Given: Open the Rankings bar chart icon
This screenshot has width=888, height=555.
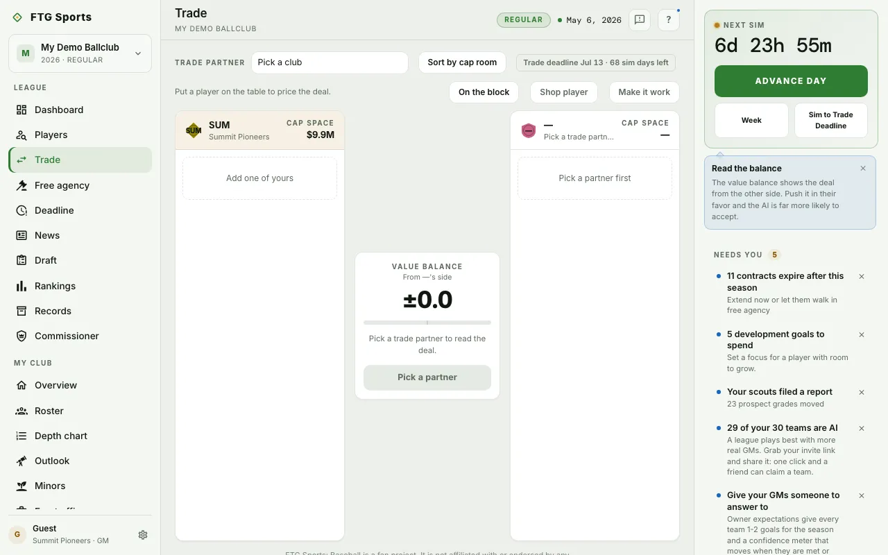Looking at the screenshot, I should tap(22, 286).
